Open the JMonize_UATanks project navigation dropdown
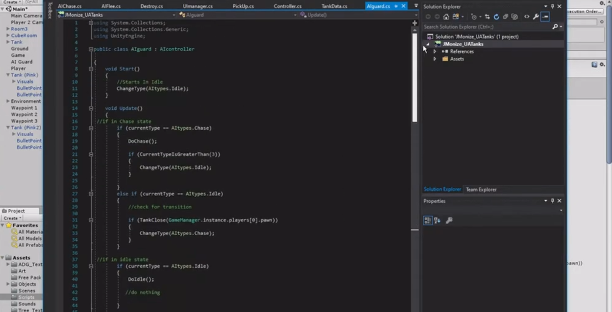Viewport: 612px width, 312px height. [174, 15]
